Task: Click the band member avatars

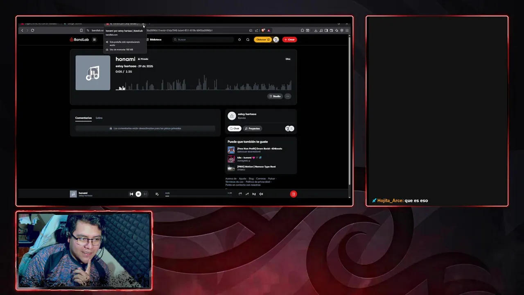Action: (290, 129)
